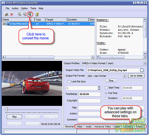Click the Summary panel scroll down arrow

145,53
